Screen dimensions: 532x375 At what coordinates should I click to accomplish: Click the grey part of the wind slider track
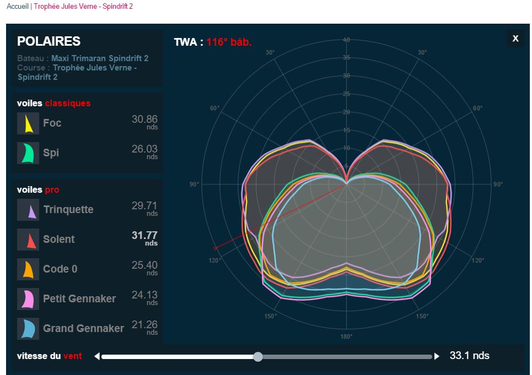click(347, 357)
